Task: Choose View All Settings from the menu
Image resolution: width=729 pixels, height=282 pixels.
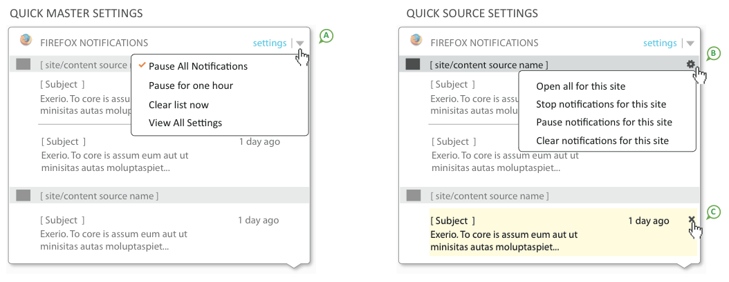Action: pos(185,123)
